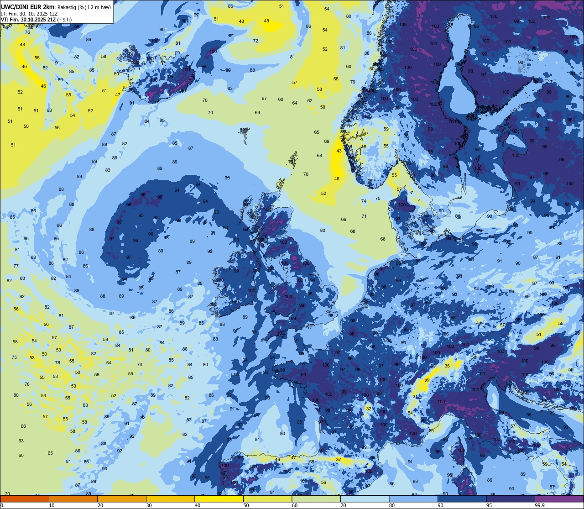Viewport: 584px width, 509px height.
Task: Click the humidity value '71' over the North Sea
Action: (364, 216)
